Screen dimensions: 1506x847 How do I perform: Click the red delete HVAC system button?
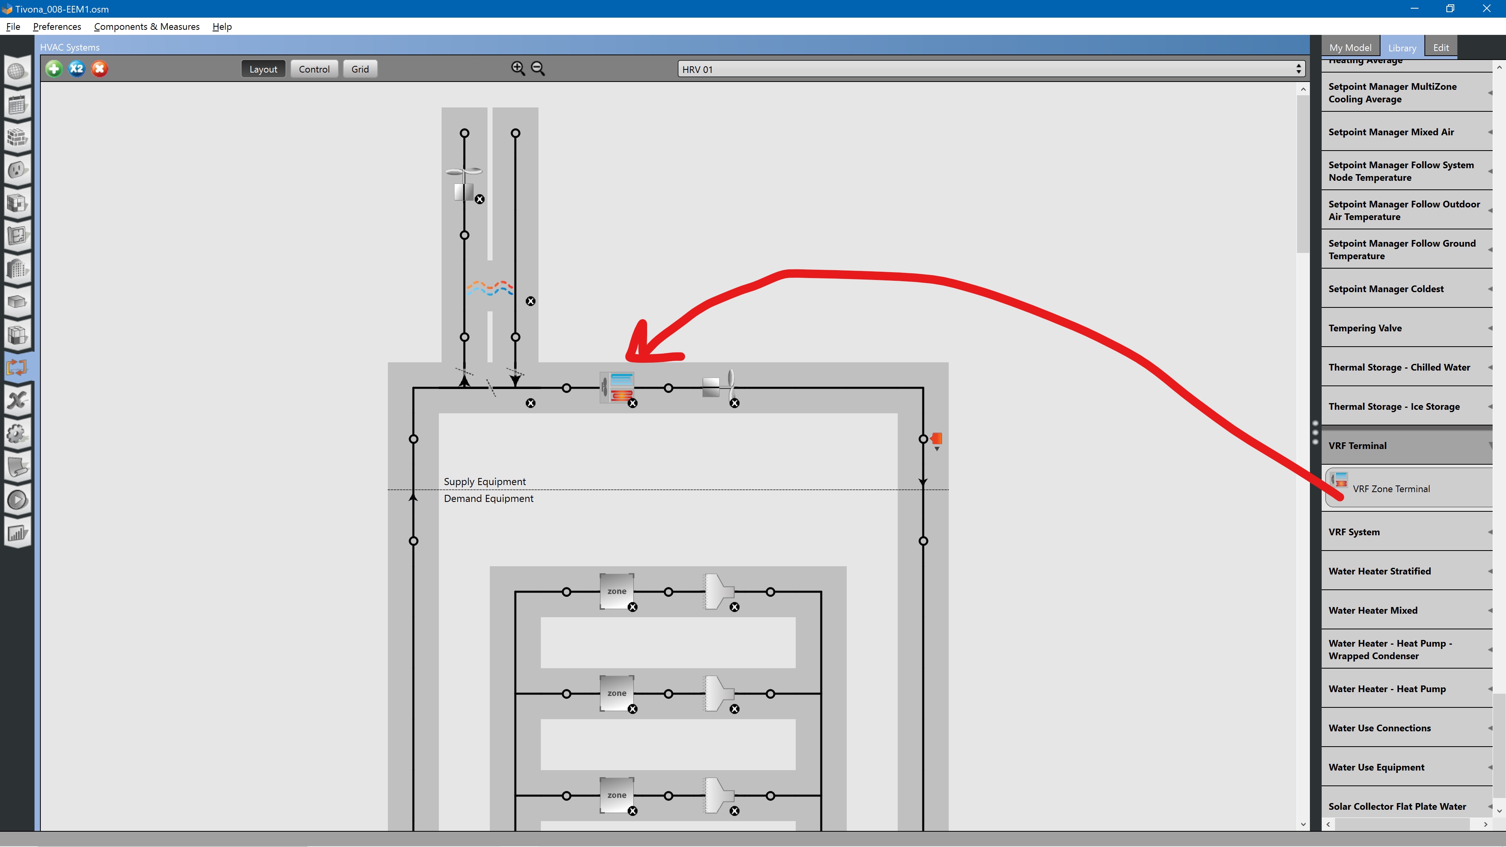point(99,69)
